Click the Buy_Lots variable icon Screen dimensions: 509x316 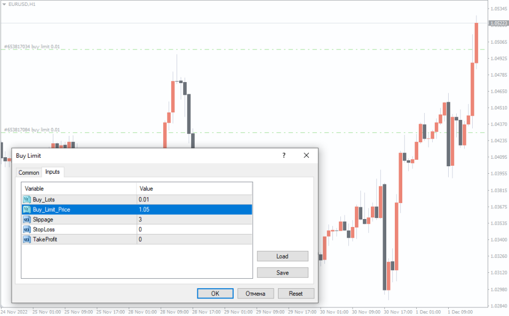point(27,199)
